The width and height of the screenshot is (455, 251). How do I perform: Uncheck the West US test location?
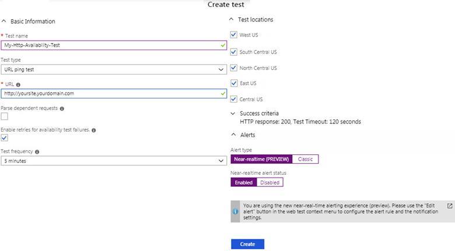[234, 35]
